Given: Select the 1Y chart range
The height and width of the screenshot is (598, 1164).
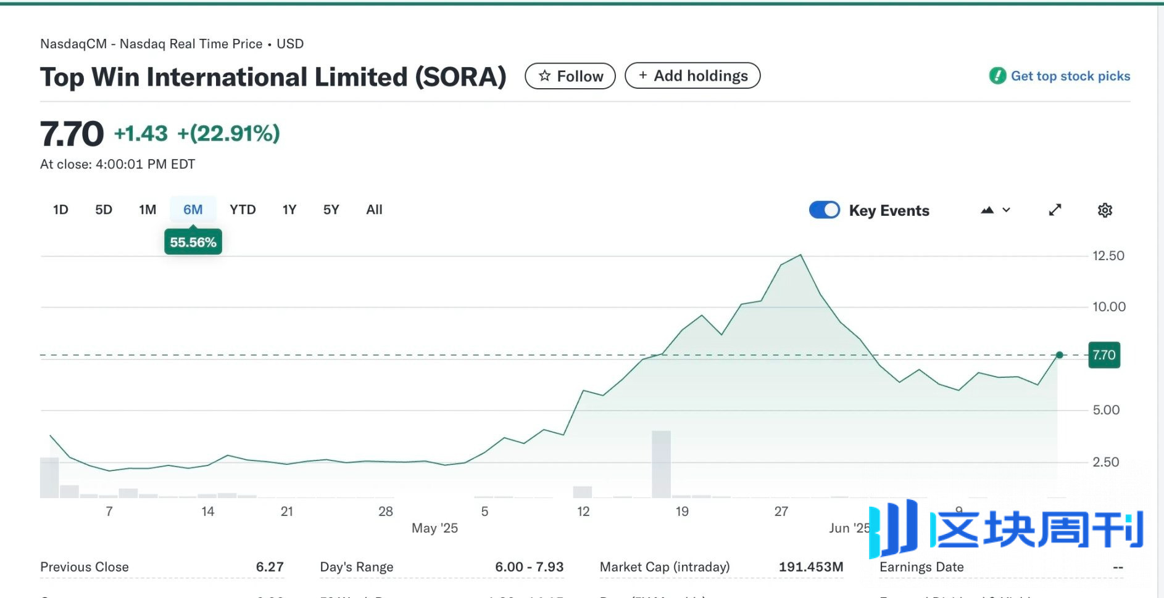Looking at the screenshot, I should click(x=289, y=210).
